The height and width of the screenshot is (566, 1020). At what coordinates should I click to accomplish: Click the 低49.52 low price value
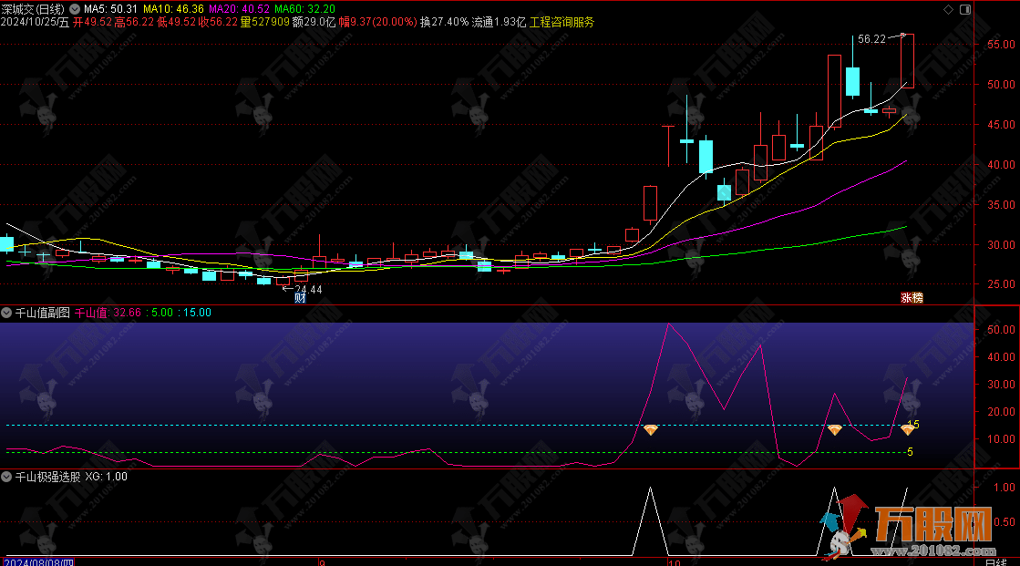tap(176, 22)
